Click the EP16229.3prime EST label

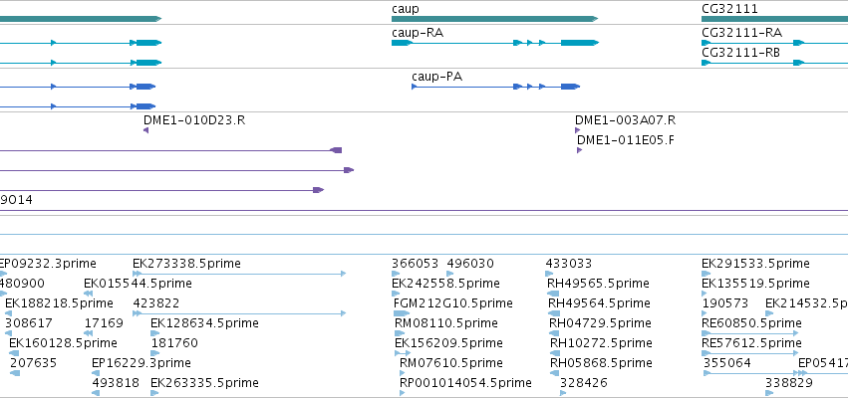click(x=141, y=363)
